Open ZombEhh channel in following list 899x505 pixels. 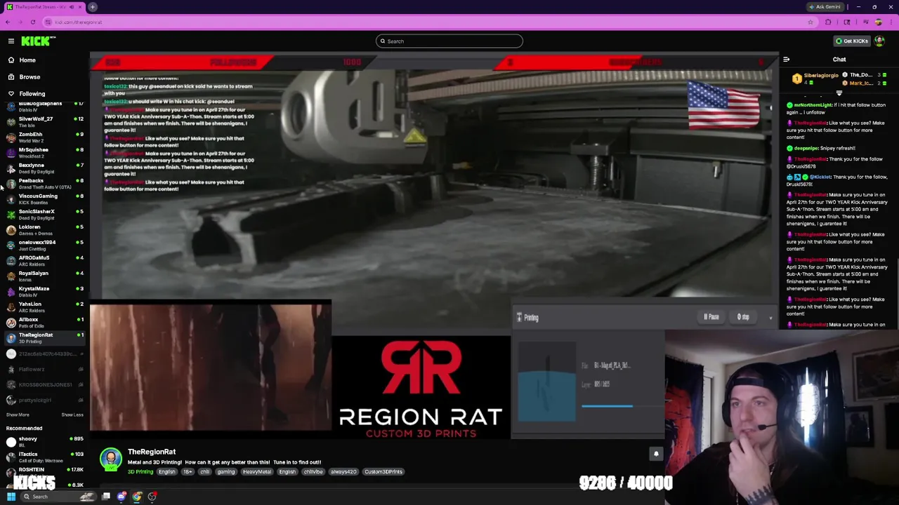44,137
